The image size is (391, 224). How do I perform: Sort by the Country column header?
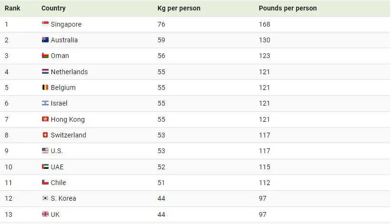53,8
